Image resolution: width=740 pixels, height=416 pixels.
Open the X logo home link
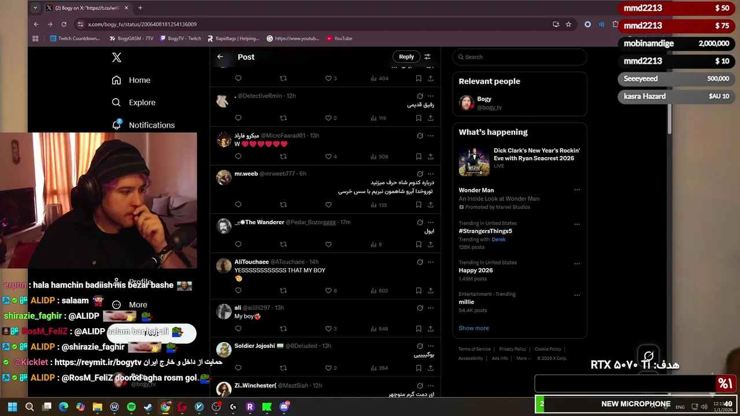tap(117, 57)
